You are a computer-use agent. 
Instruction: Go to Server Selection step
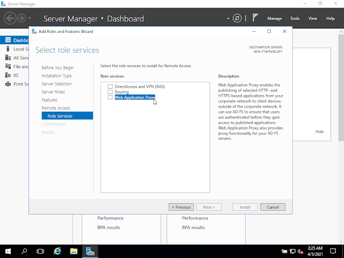[56, 84]
